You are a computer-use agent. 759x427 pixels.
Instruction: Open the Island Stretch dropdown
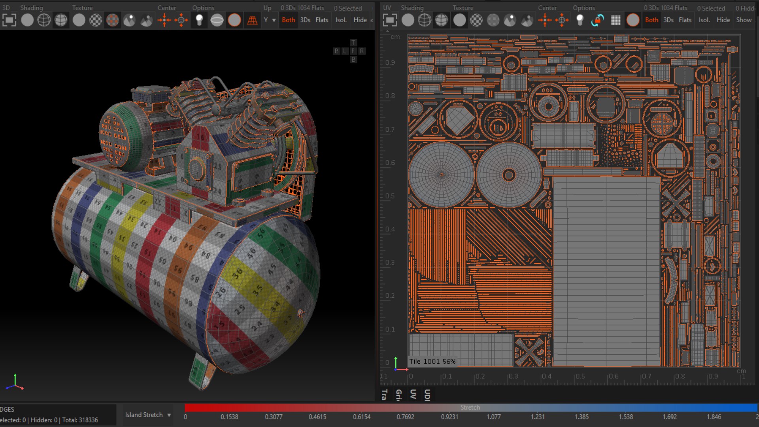coord(148,415)
